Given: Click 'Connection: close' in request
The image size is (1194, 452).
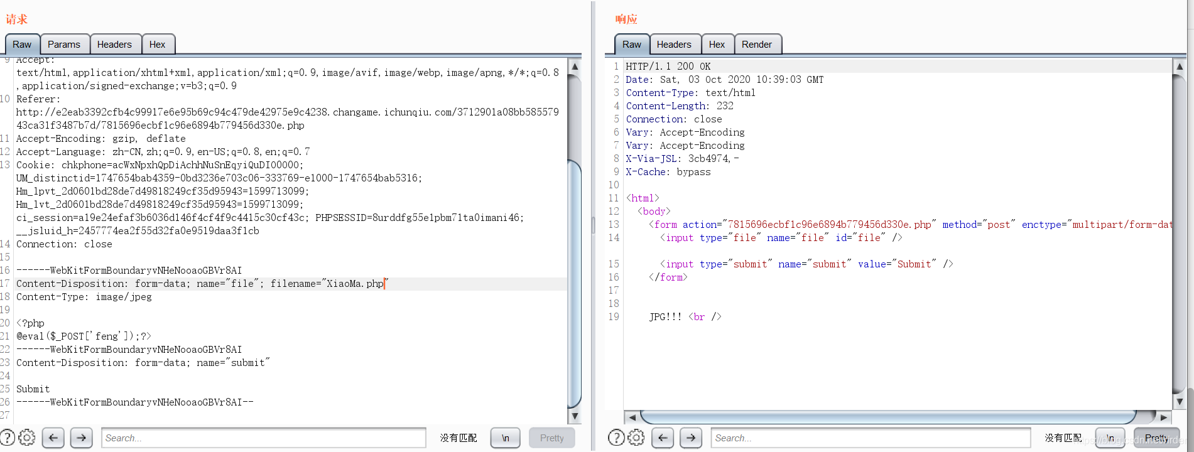Looking at the screenshot, I should 64,244.
